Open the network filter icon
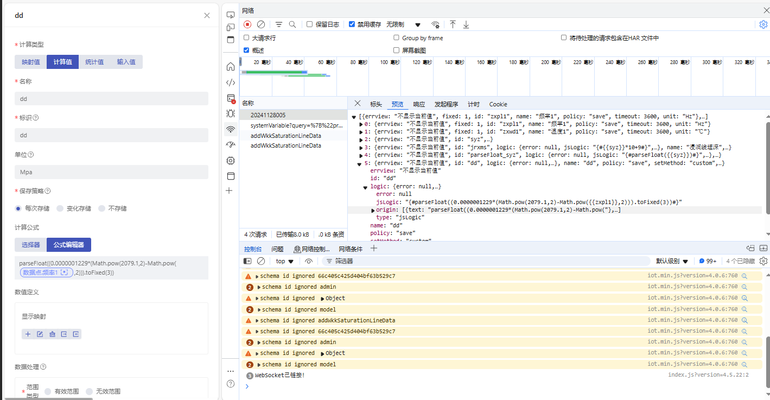Image resolution: width=770 pixels, height=400 pixels. pos(279,24)
